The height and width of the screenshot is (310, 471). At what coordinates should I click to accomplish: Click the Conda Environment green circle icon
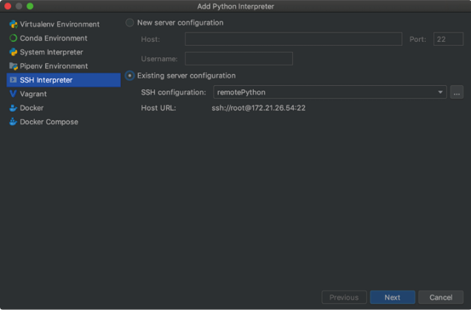click(x=14, y=38)
